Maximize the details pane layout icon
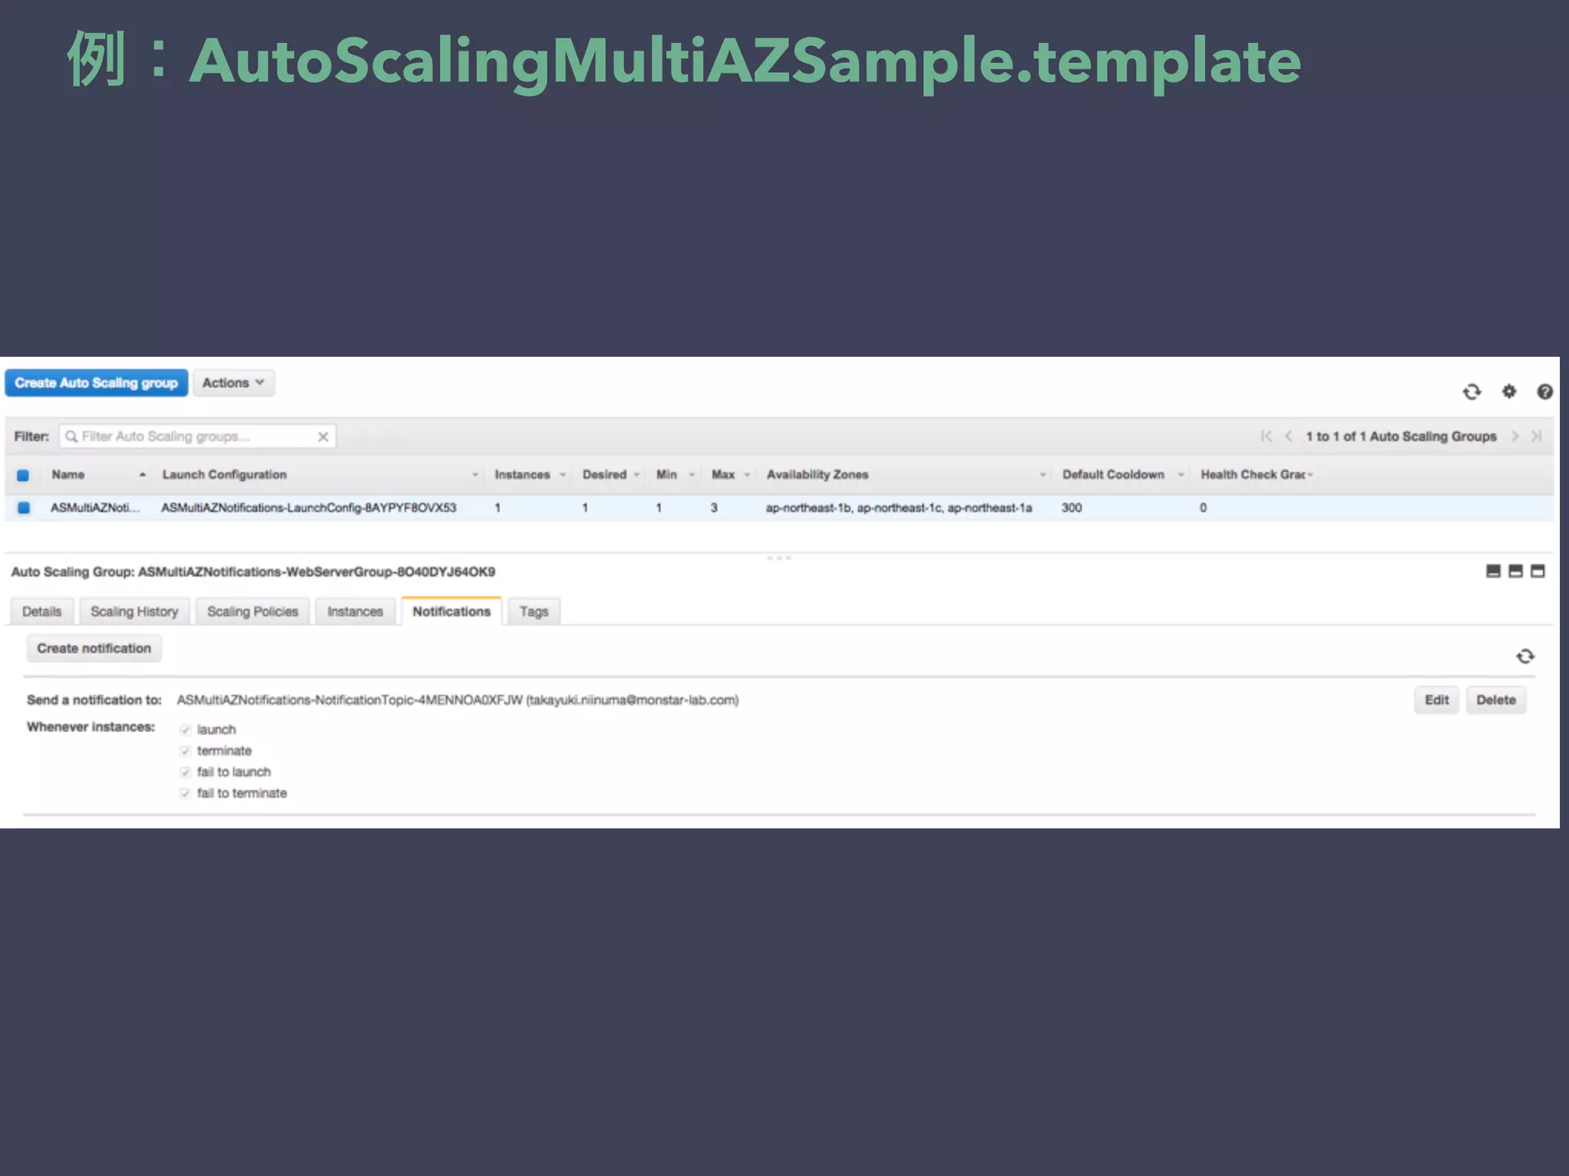Screen dimensions: 1569x1176 pos(1538,571)
